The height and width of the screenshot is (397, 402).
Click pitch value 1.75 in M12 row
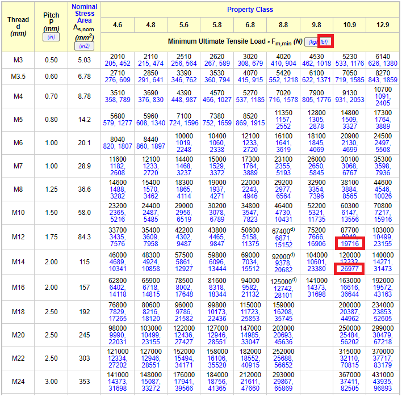tap(51, 237)
